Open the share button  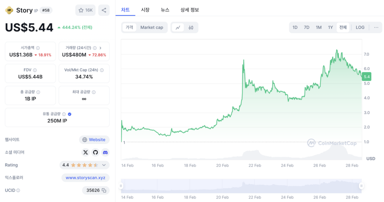pos(104,10)
